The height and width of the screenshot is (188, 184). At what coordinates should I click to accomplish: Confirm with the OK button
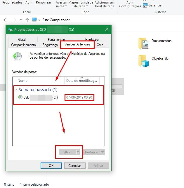coord(51,166)
